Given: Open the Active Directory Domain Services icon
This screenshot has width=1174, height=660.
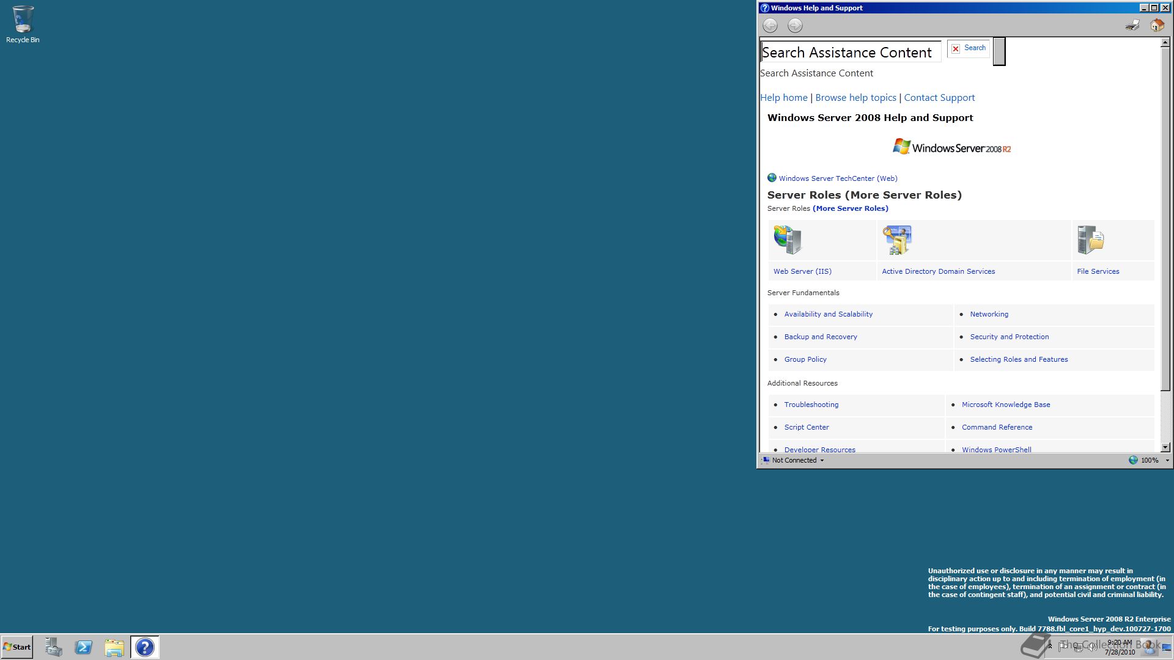Looking at the screenshot, I should [897, 240].
